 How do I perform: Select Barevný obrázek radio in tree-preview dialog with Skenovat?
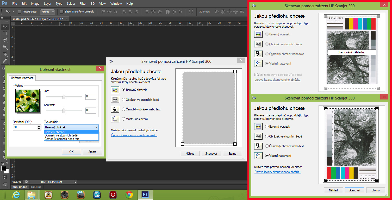click(267, 127)
